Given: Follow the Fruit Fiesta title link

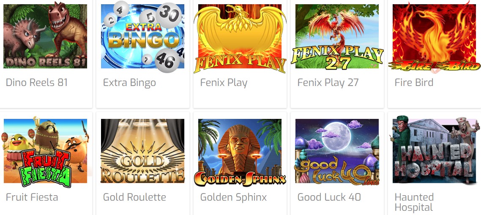Looking at the screenshot, I should click(32, 197).
